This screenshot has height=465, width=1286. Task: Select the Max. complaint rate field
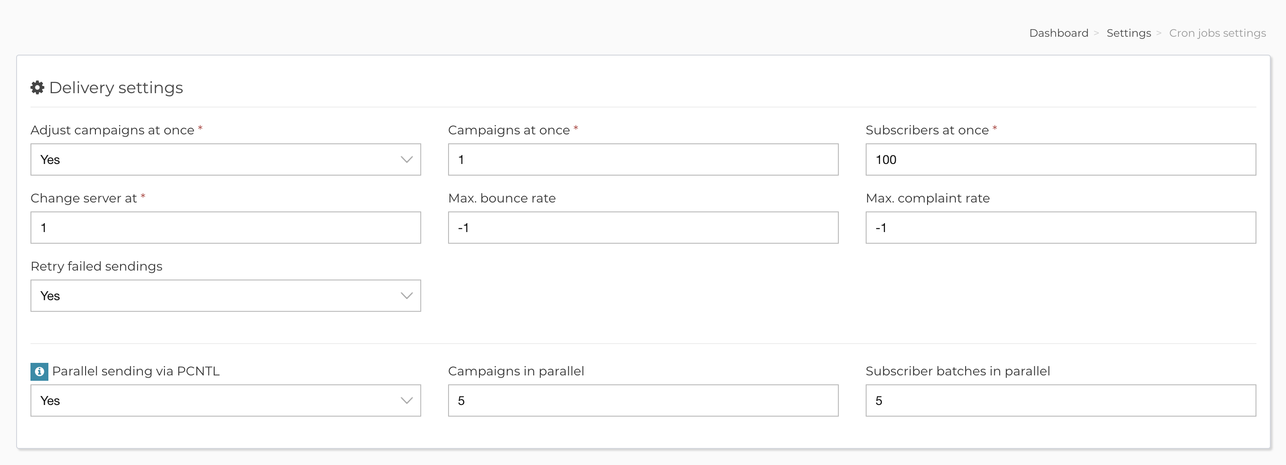[x=1061, y=228]
